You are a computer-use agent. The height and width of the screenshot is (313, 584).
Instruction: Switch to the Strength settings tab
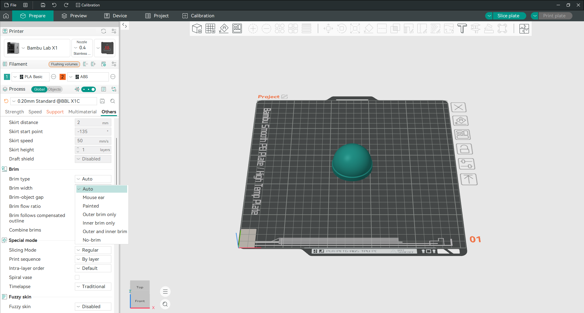[x=14, y=112]
